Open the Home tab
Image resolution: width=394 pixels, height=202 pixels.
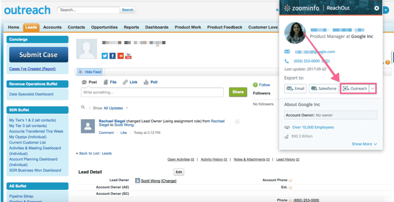coord(14,27)
